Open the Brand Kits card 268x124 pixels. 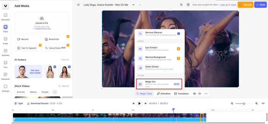tap(56, 39)
